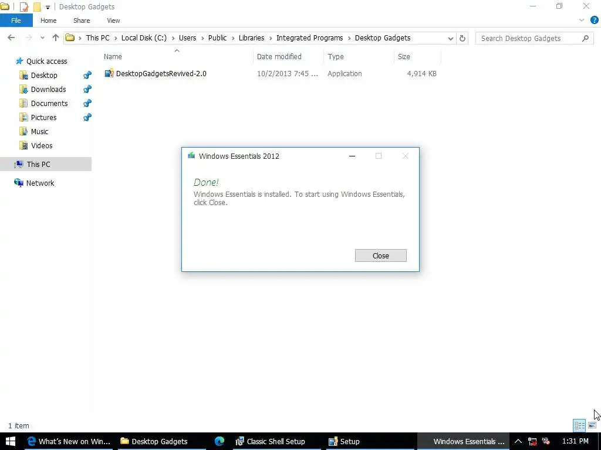The width and height of the screenshot is (601, 450).
Task: Minimize the Windows Essentials 2012 dialog
Action: (x=352, y=156)
